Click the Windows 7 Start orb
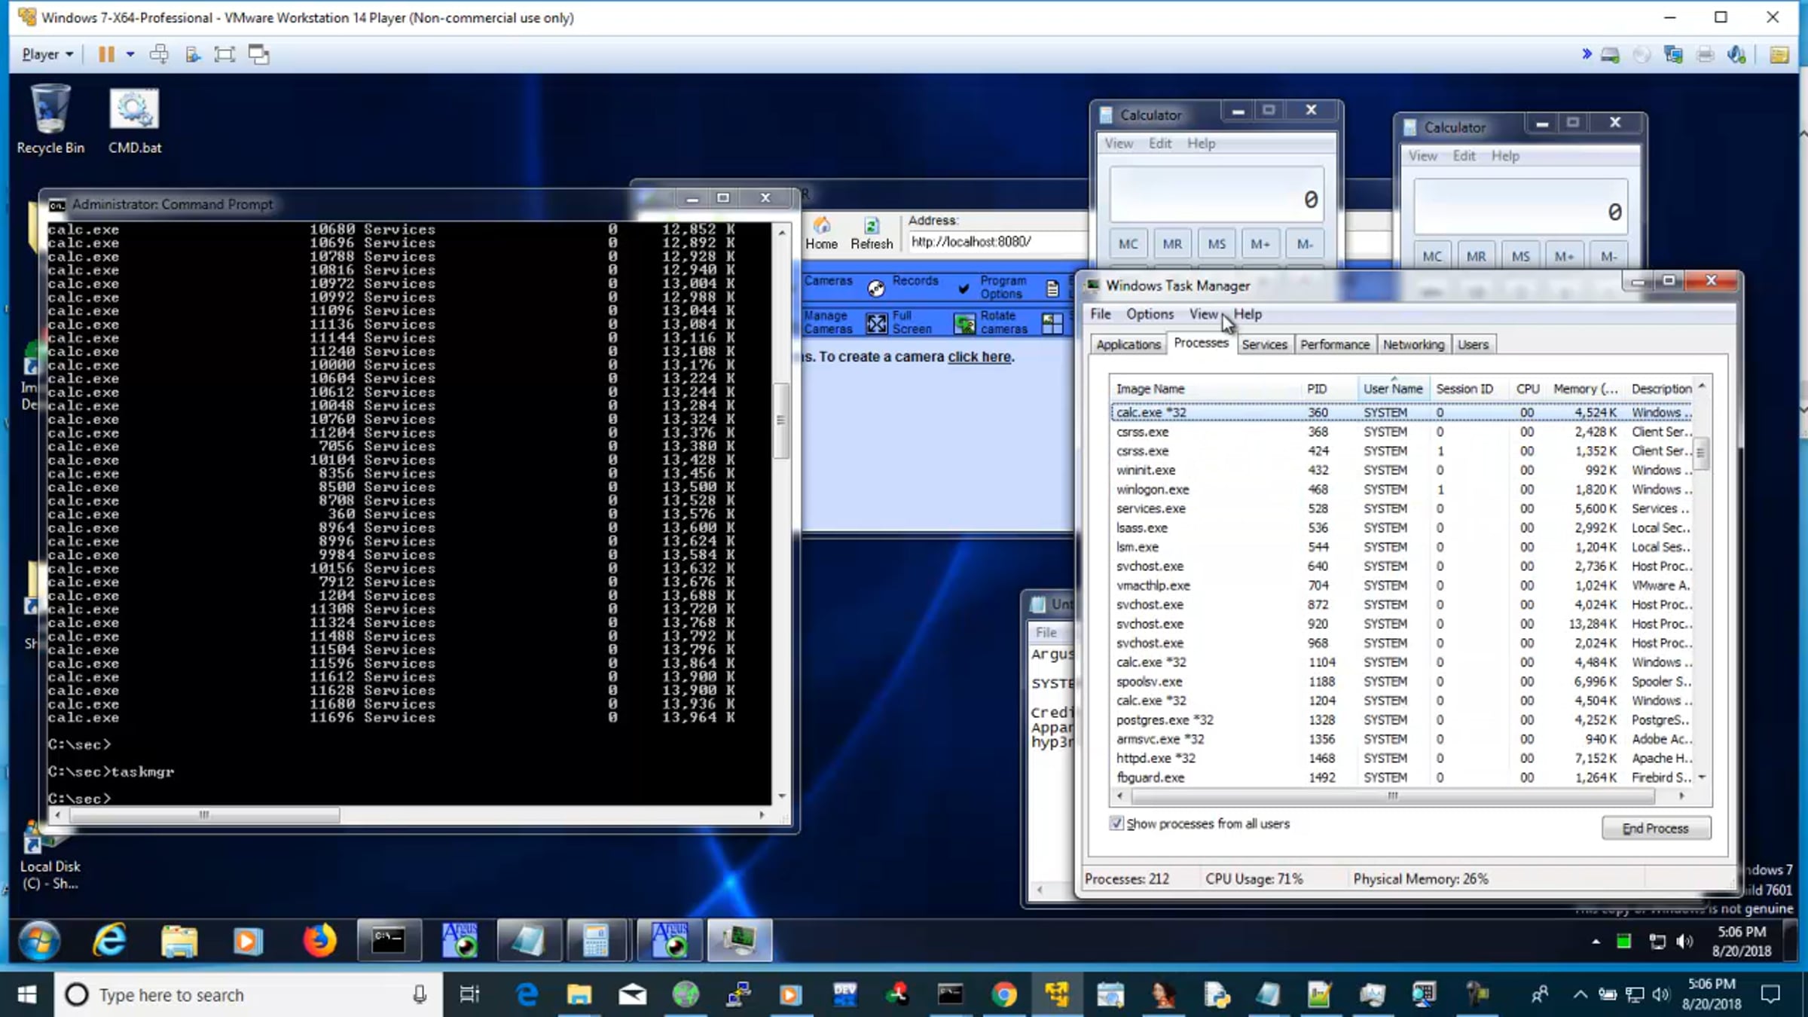Viewport: 1808px width, 1017px height. click(x=39, y=941)
